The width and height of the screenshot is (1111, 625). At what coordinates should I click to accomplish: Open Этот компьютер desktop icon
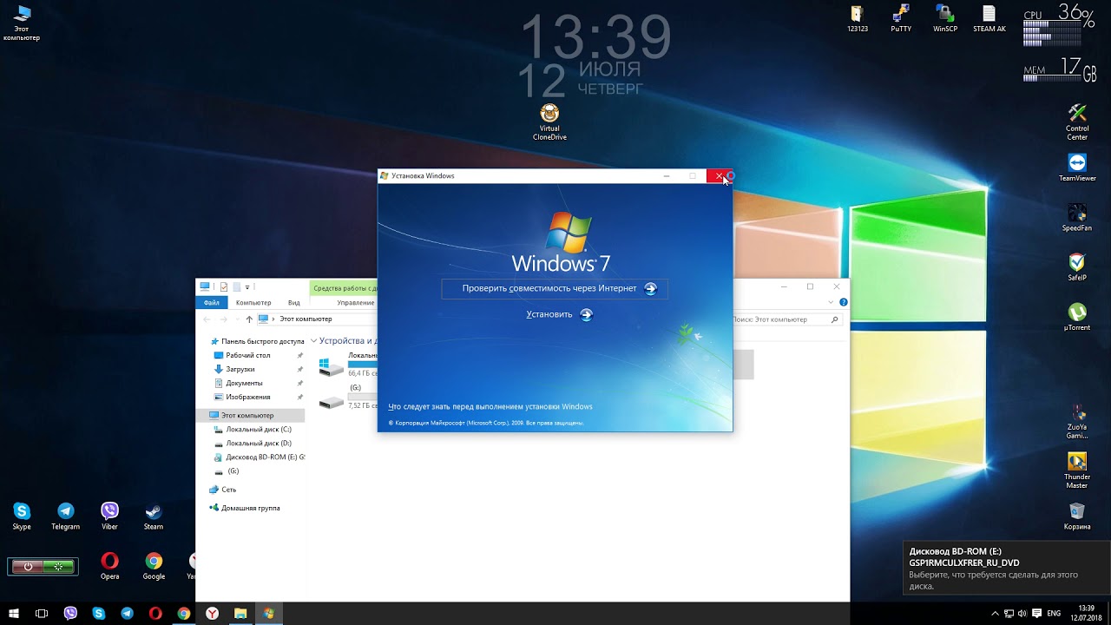(x=22, y=23)
